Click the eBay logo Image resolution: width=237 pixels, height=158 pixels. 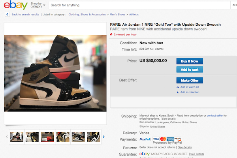[16, 6]
